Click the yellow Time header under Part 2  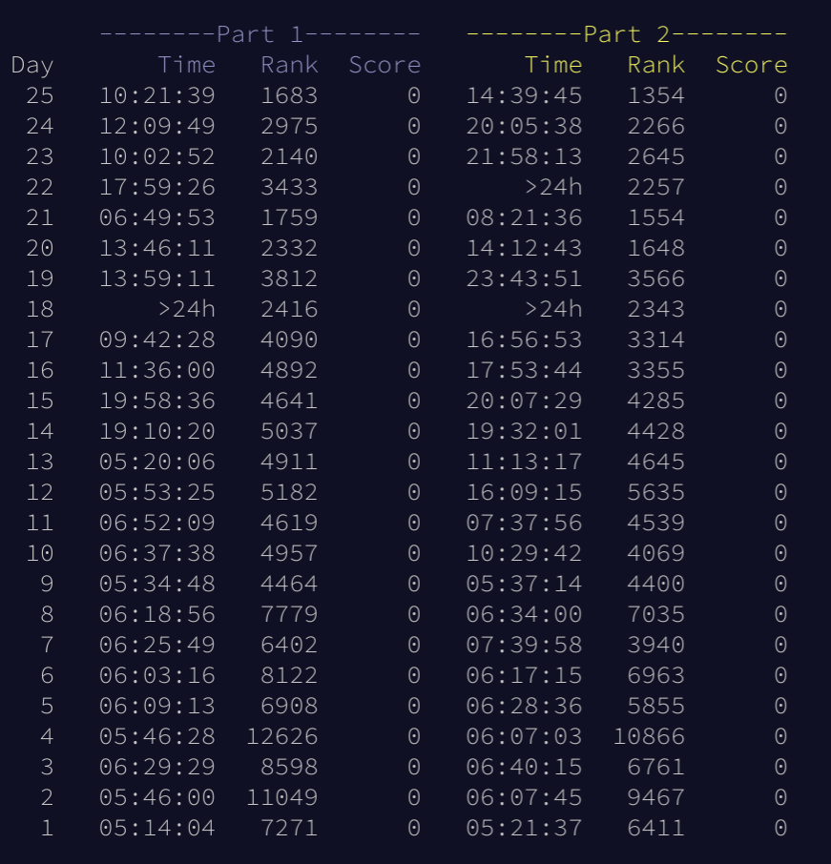click(x=552, y=65)
